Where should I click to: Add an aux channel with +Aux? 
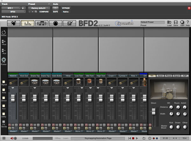[4, 42]
